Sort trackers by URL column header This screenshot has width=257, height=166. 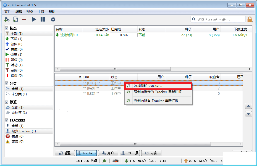[x=96, y=77]
